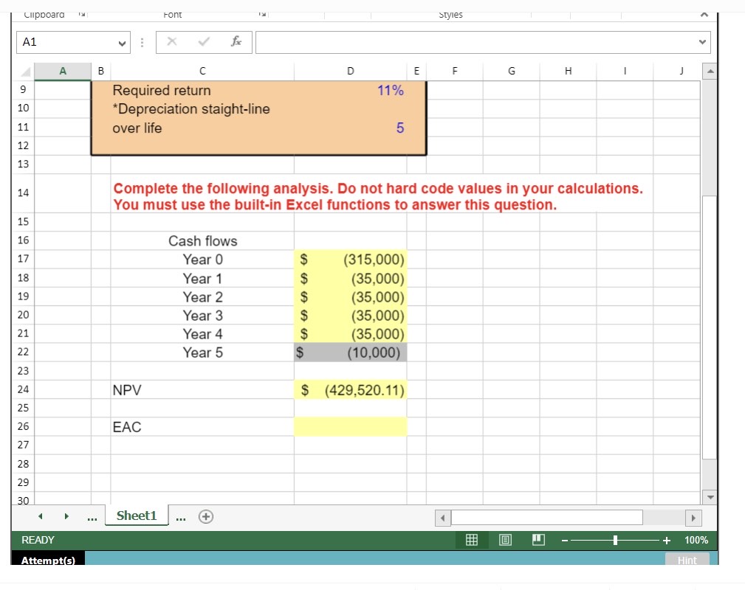
Task: Click the Hint button
Action: point(687,560)
